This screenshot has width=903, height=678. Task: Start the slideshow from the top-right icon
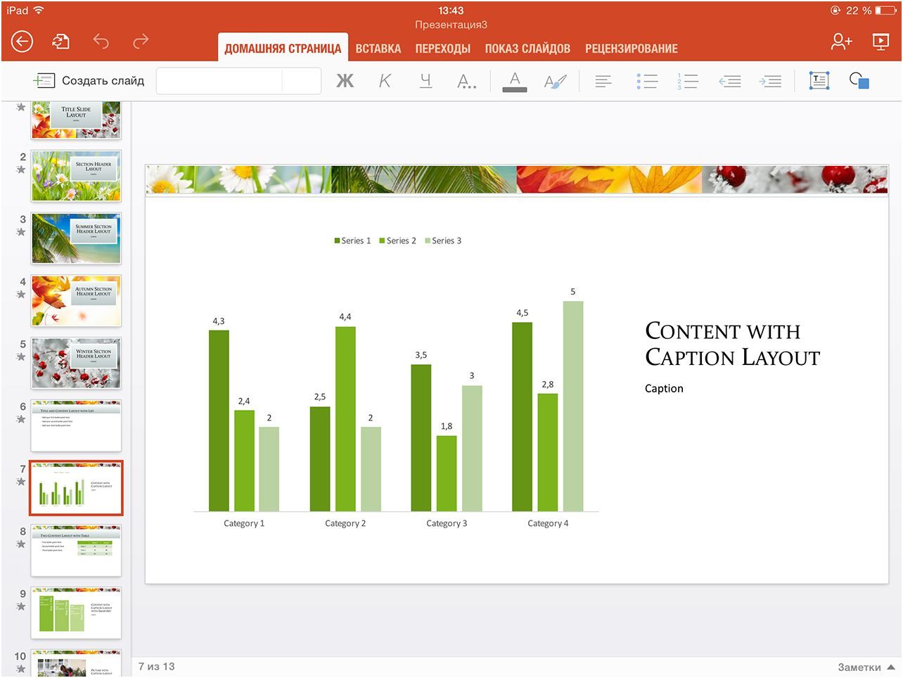point(880,41)
